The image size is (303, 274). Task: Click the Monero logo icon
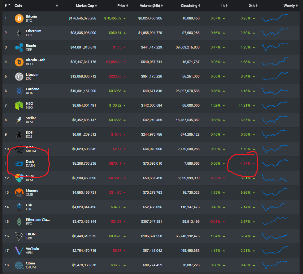(x=19, y=193)
